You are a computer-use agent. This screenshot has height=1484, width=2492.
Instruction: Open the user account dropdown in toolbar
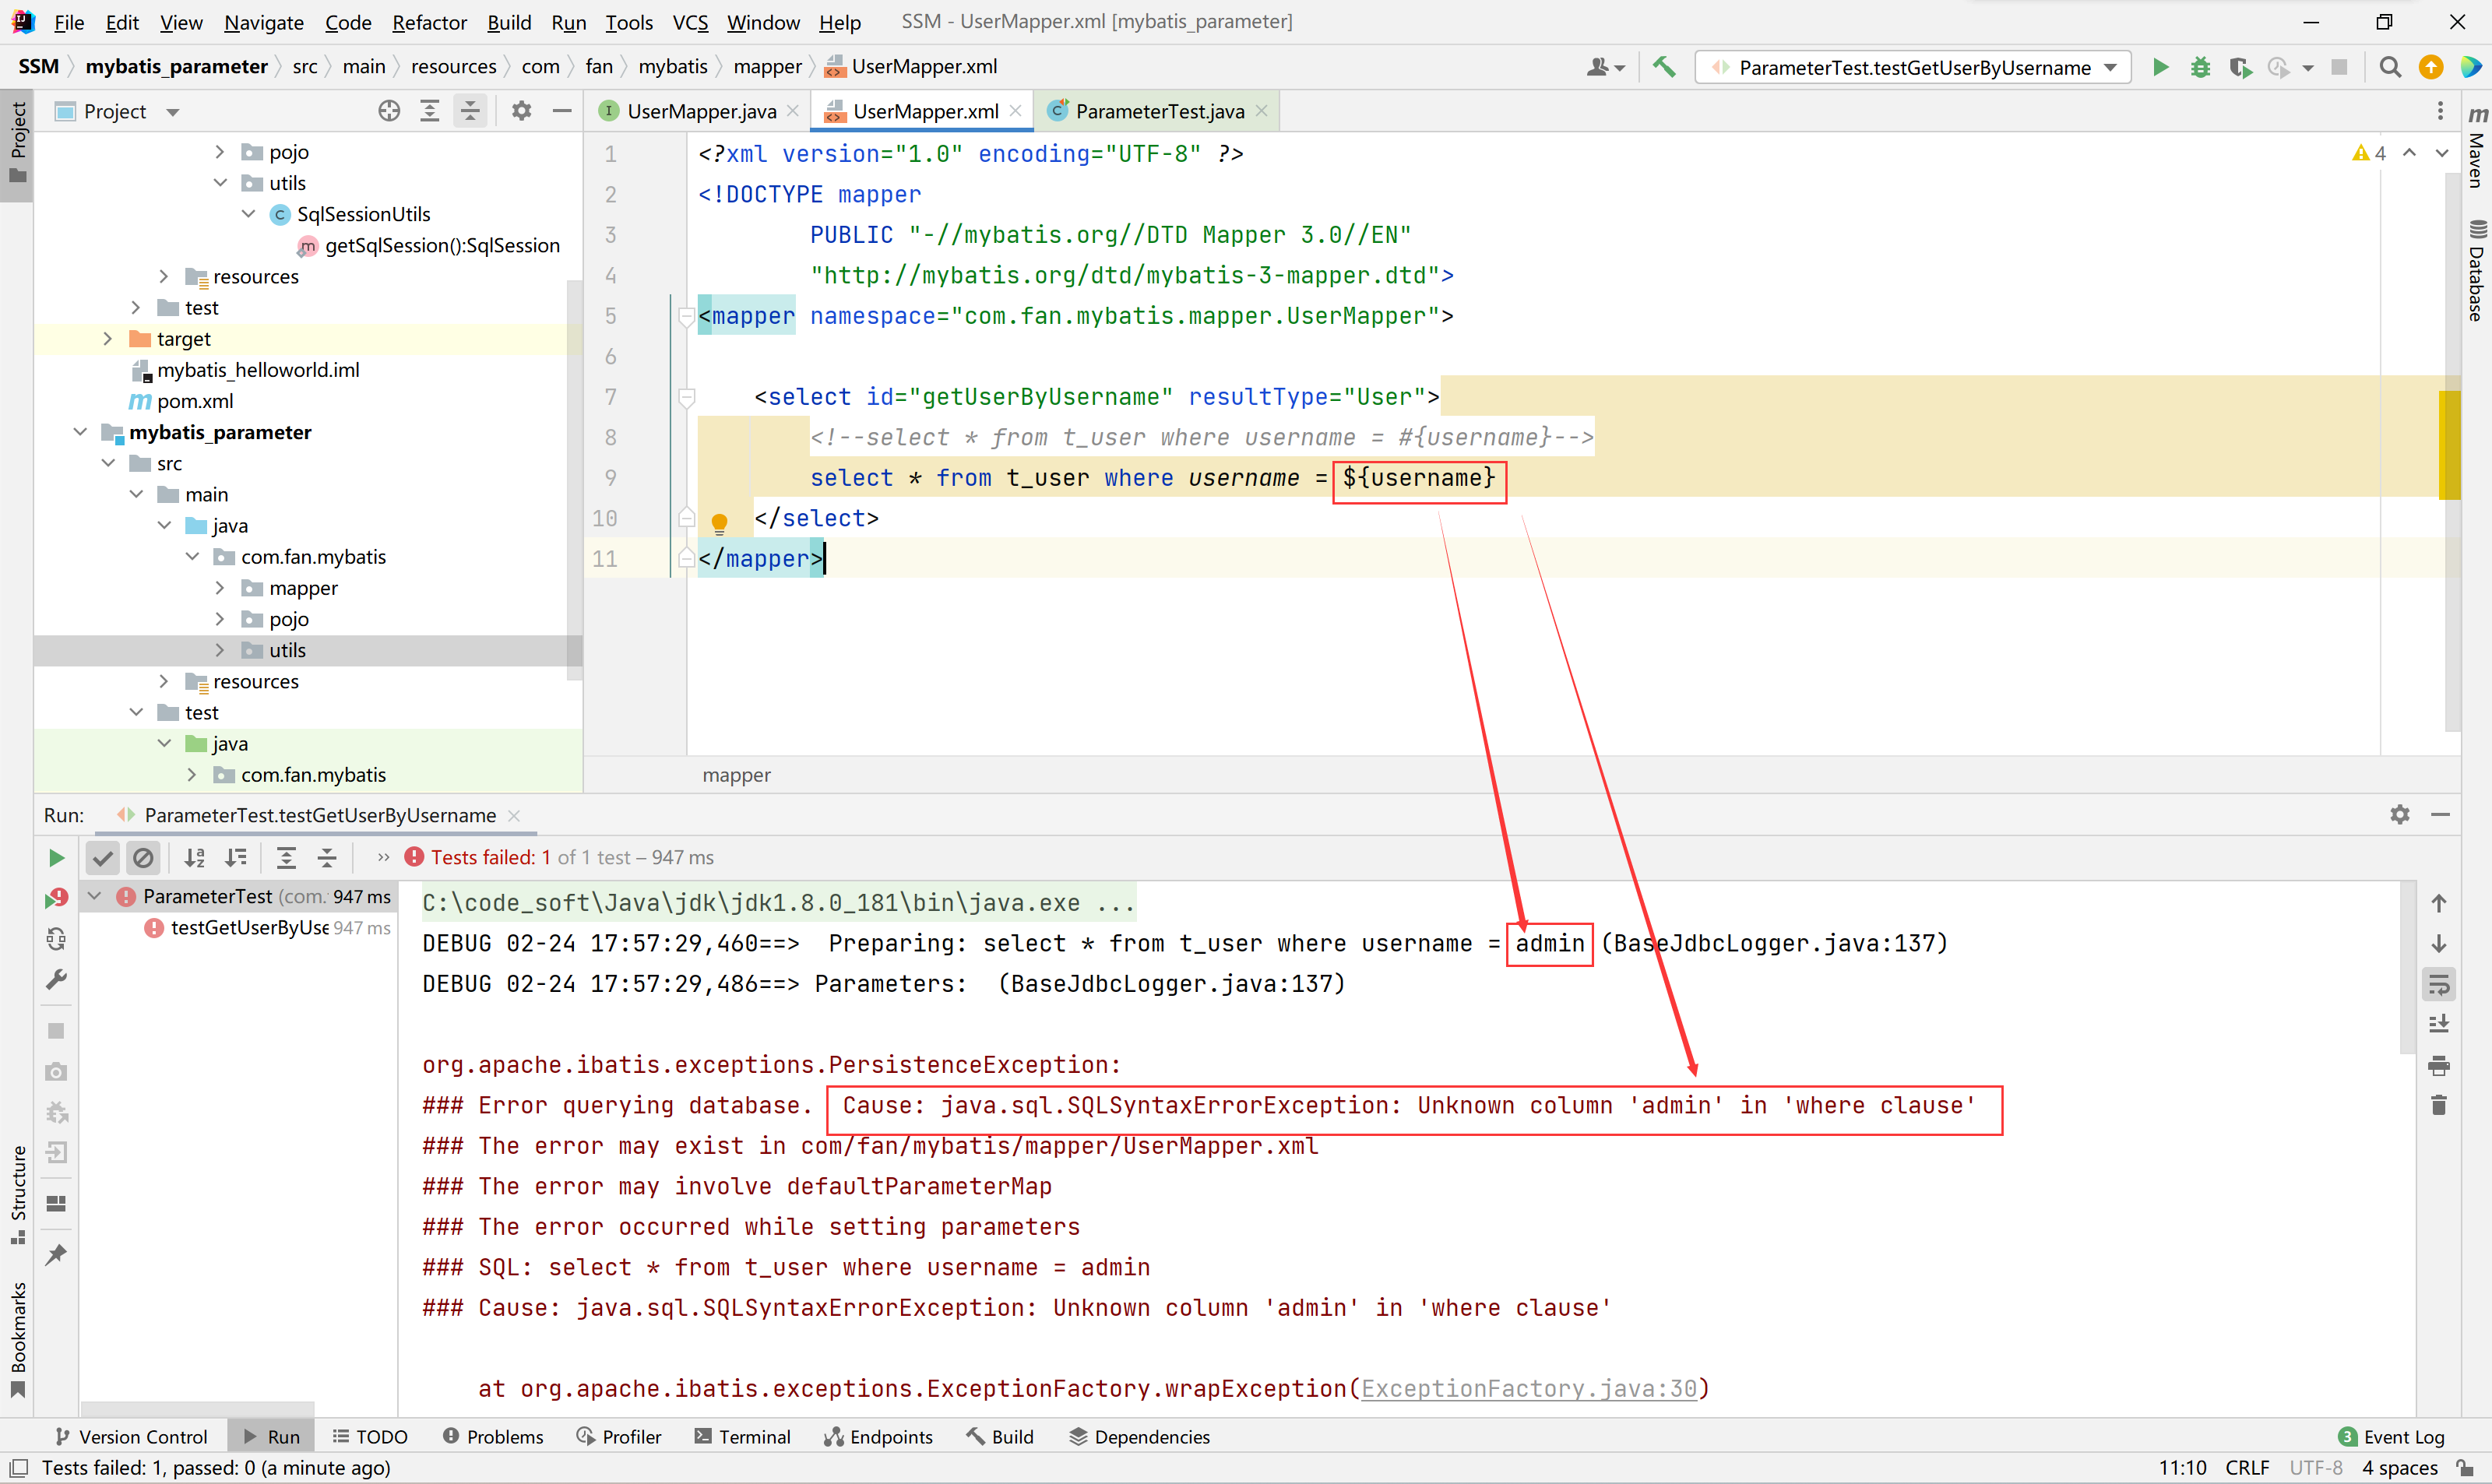(x=1605, y=67)
